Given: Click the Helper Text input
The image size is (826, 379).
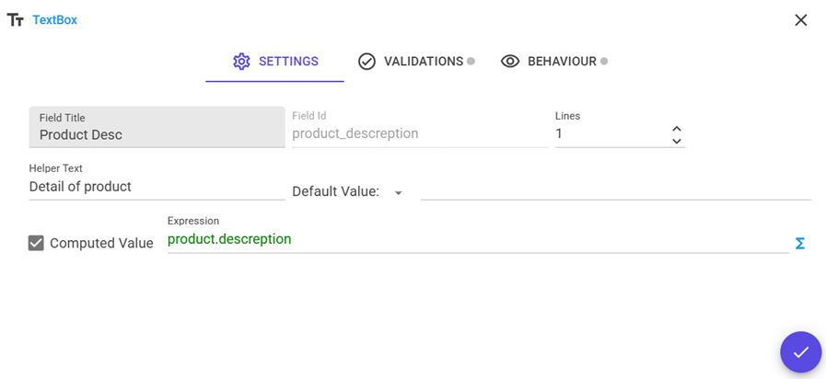Looking at the screenshot, I should (x=157, y=187).
